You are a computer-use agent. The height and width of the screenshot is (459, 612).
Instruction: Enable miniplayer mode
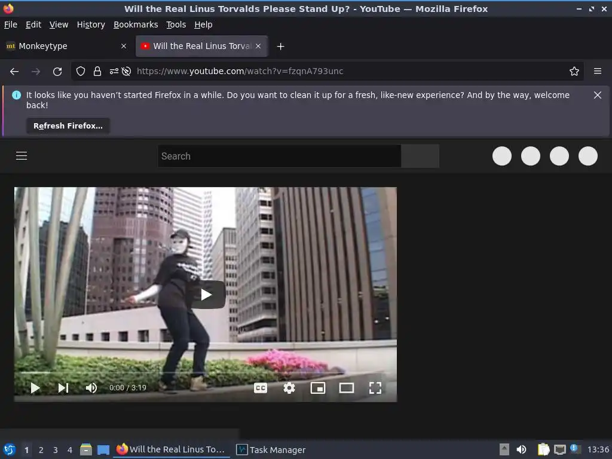pos(318,388)
